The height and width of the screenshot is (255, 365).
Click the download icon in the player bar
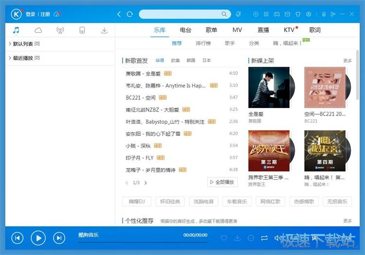(x=237, y=238)
